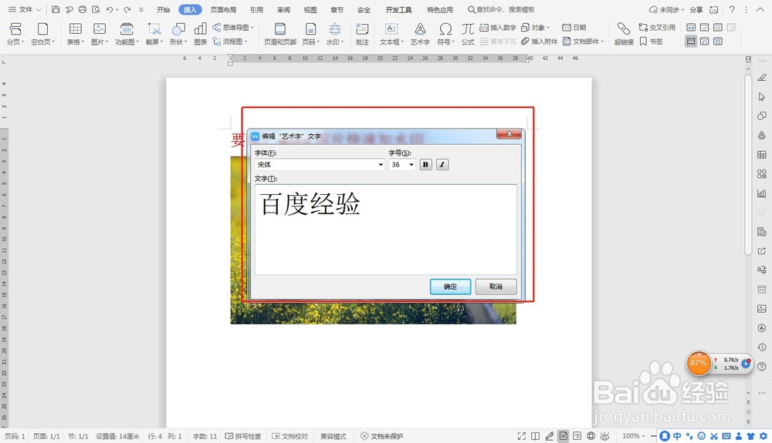This screenshot has width=772, height=443.
Task: Insert an equation using 公式
Action: [468, 34]
